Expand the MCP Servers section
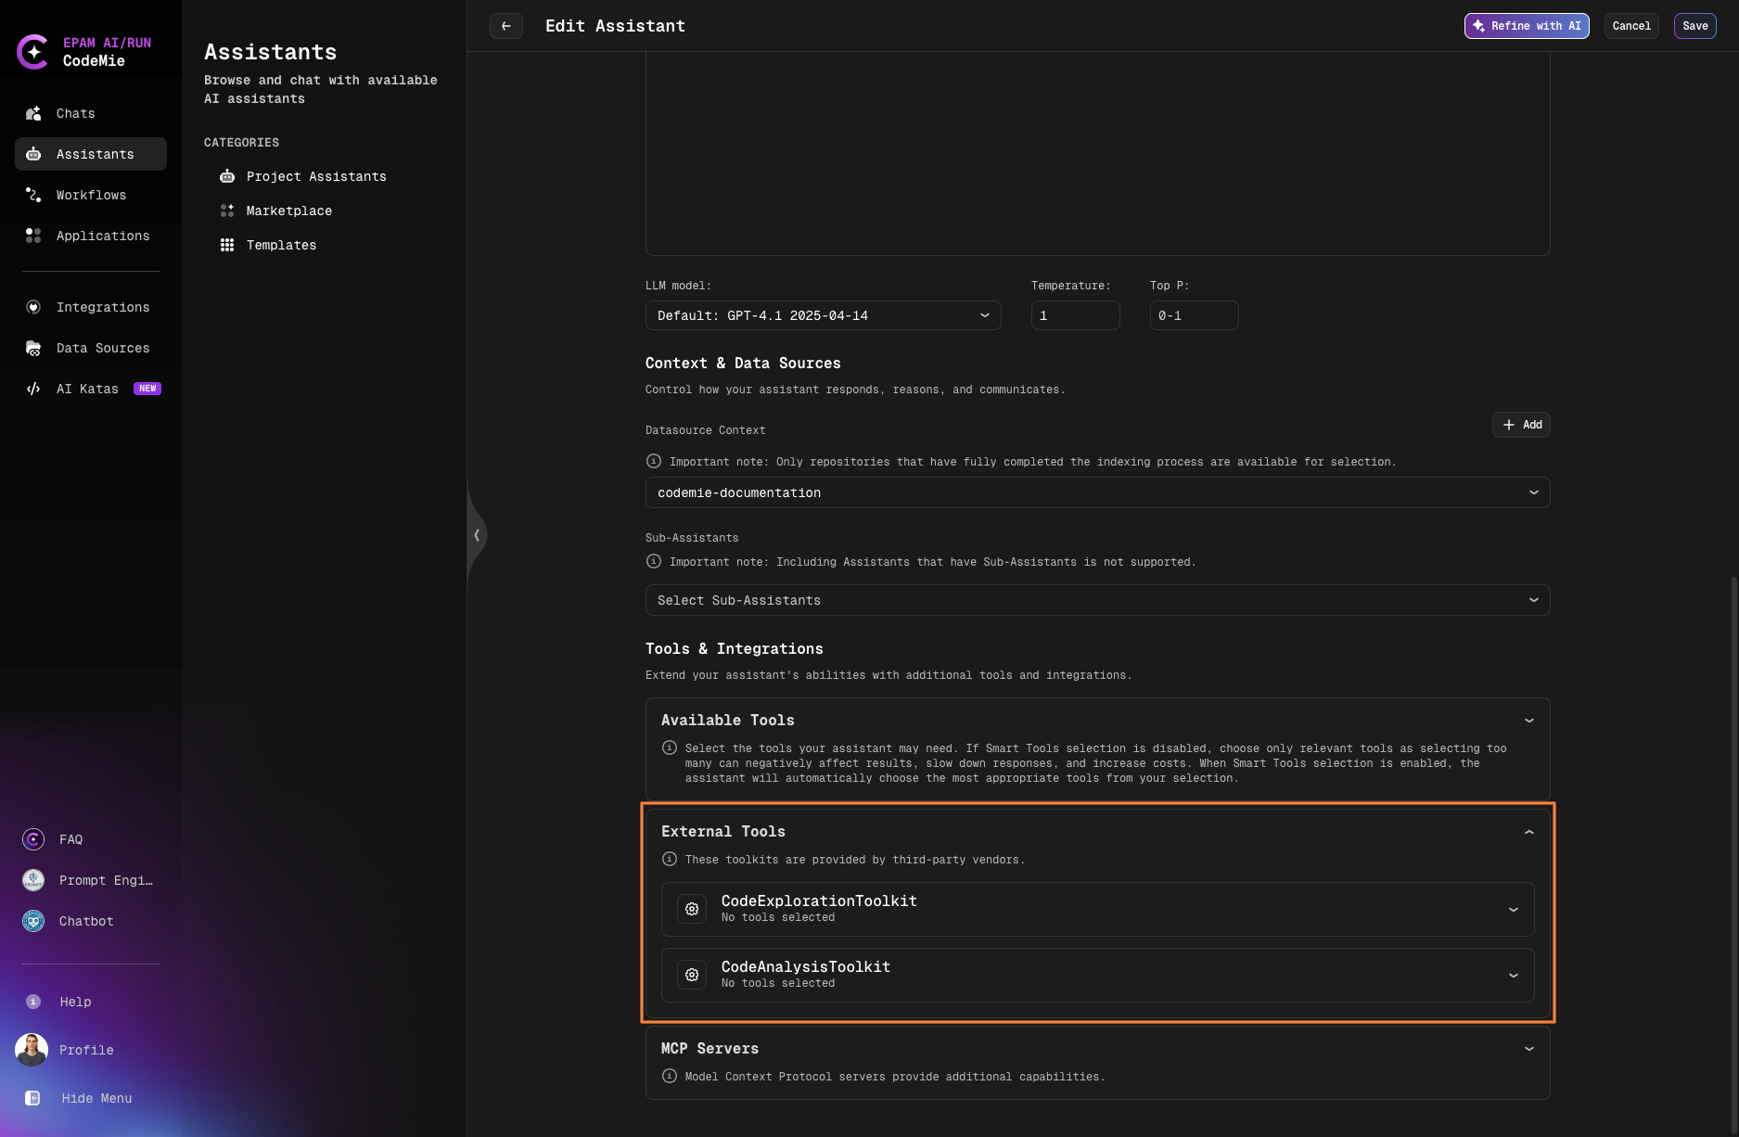Viewport: 1739px width, 1137px height. click(x=1528, y=1049)
